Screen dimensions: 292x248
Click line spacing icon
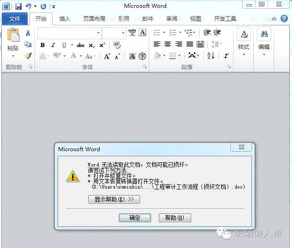[215, 44]
